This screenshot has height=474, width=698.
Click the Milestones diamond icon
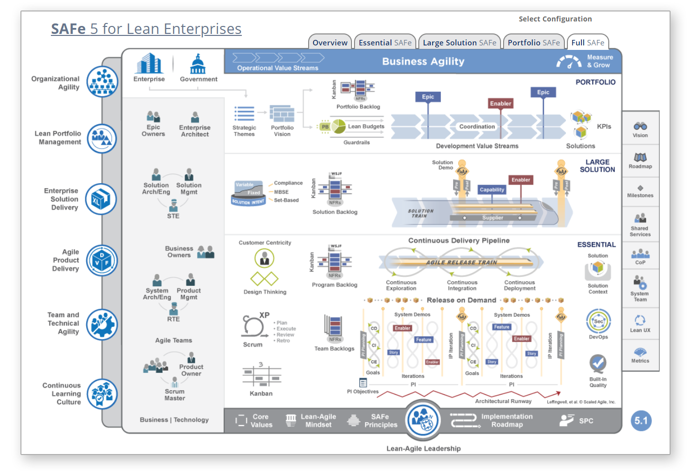tap(640, 188)
